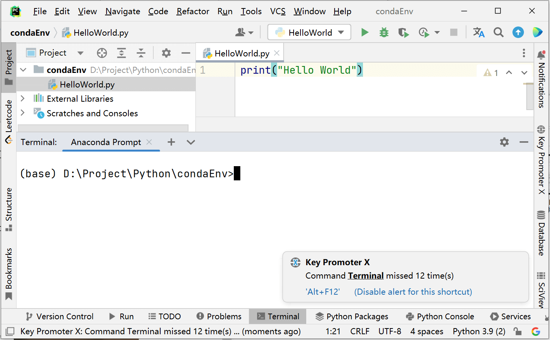Hide the Project panel with minus icon
The width and height of the screenshot is (550, 340).
(186, 53)
